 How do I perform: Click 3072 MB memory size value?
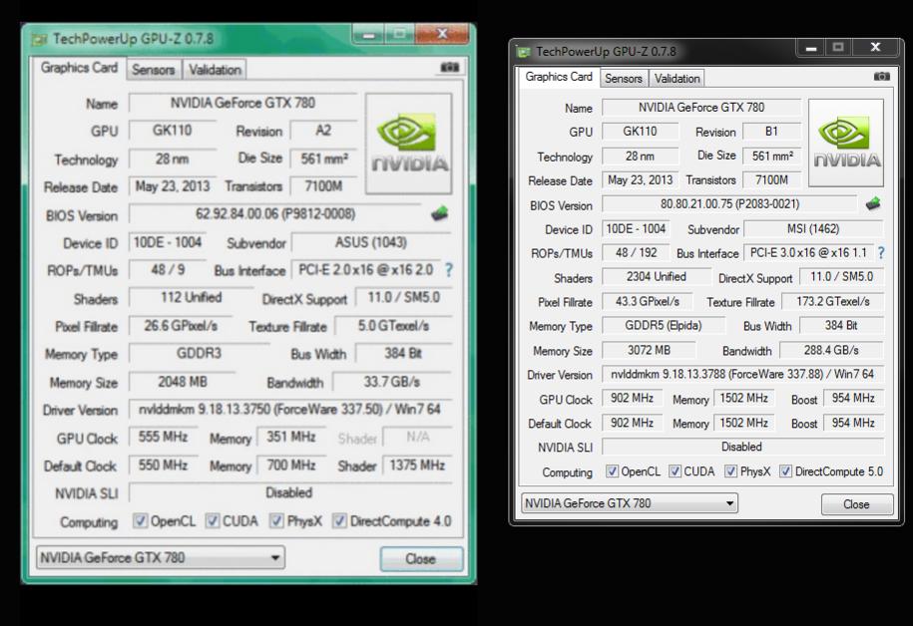click(649, 350)
